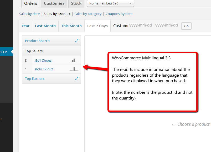Focus the custom end date field
Screen dimensions: 211x152
pos(166,25)
